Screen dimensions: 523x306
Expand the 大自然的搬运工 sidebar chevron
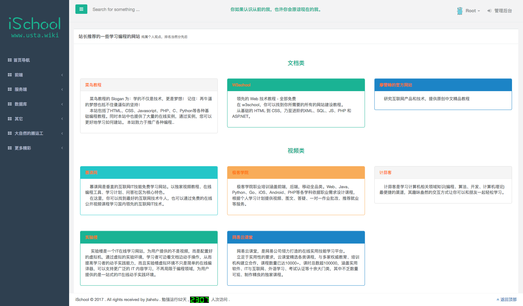click(62, 133)
